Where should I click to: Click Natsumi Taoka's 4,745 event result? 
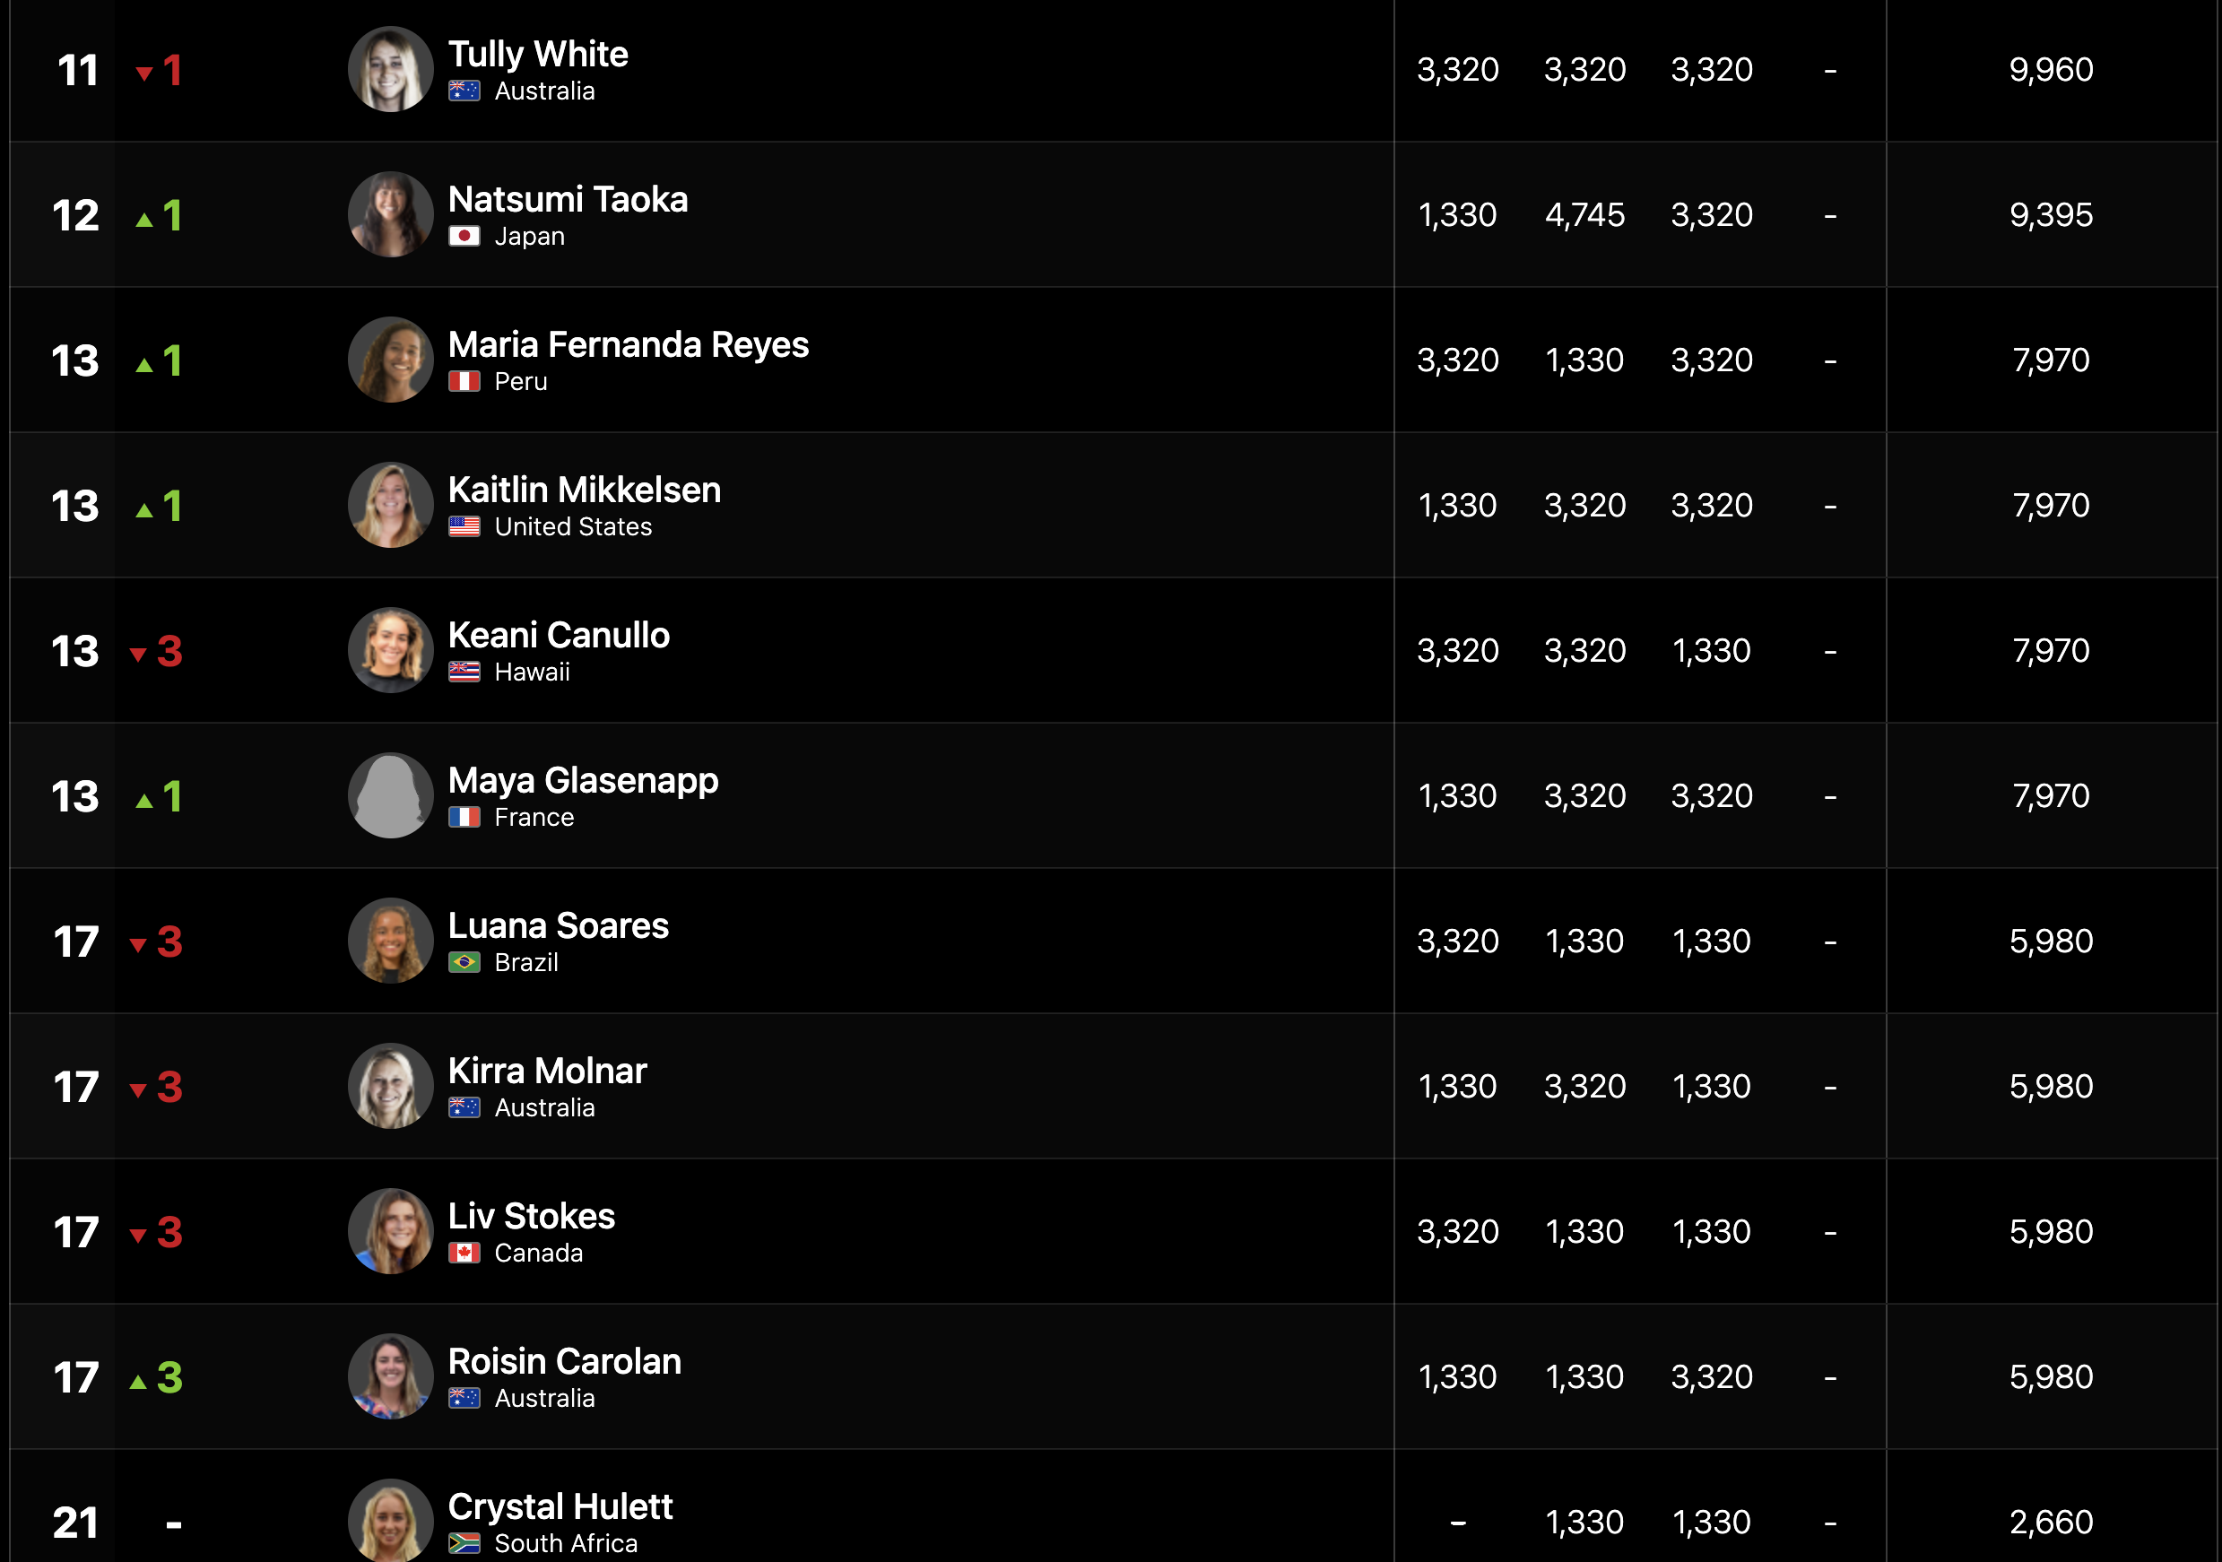pos(1584,215)
